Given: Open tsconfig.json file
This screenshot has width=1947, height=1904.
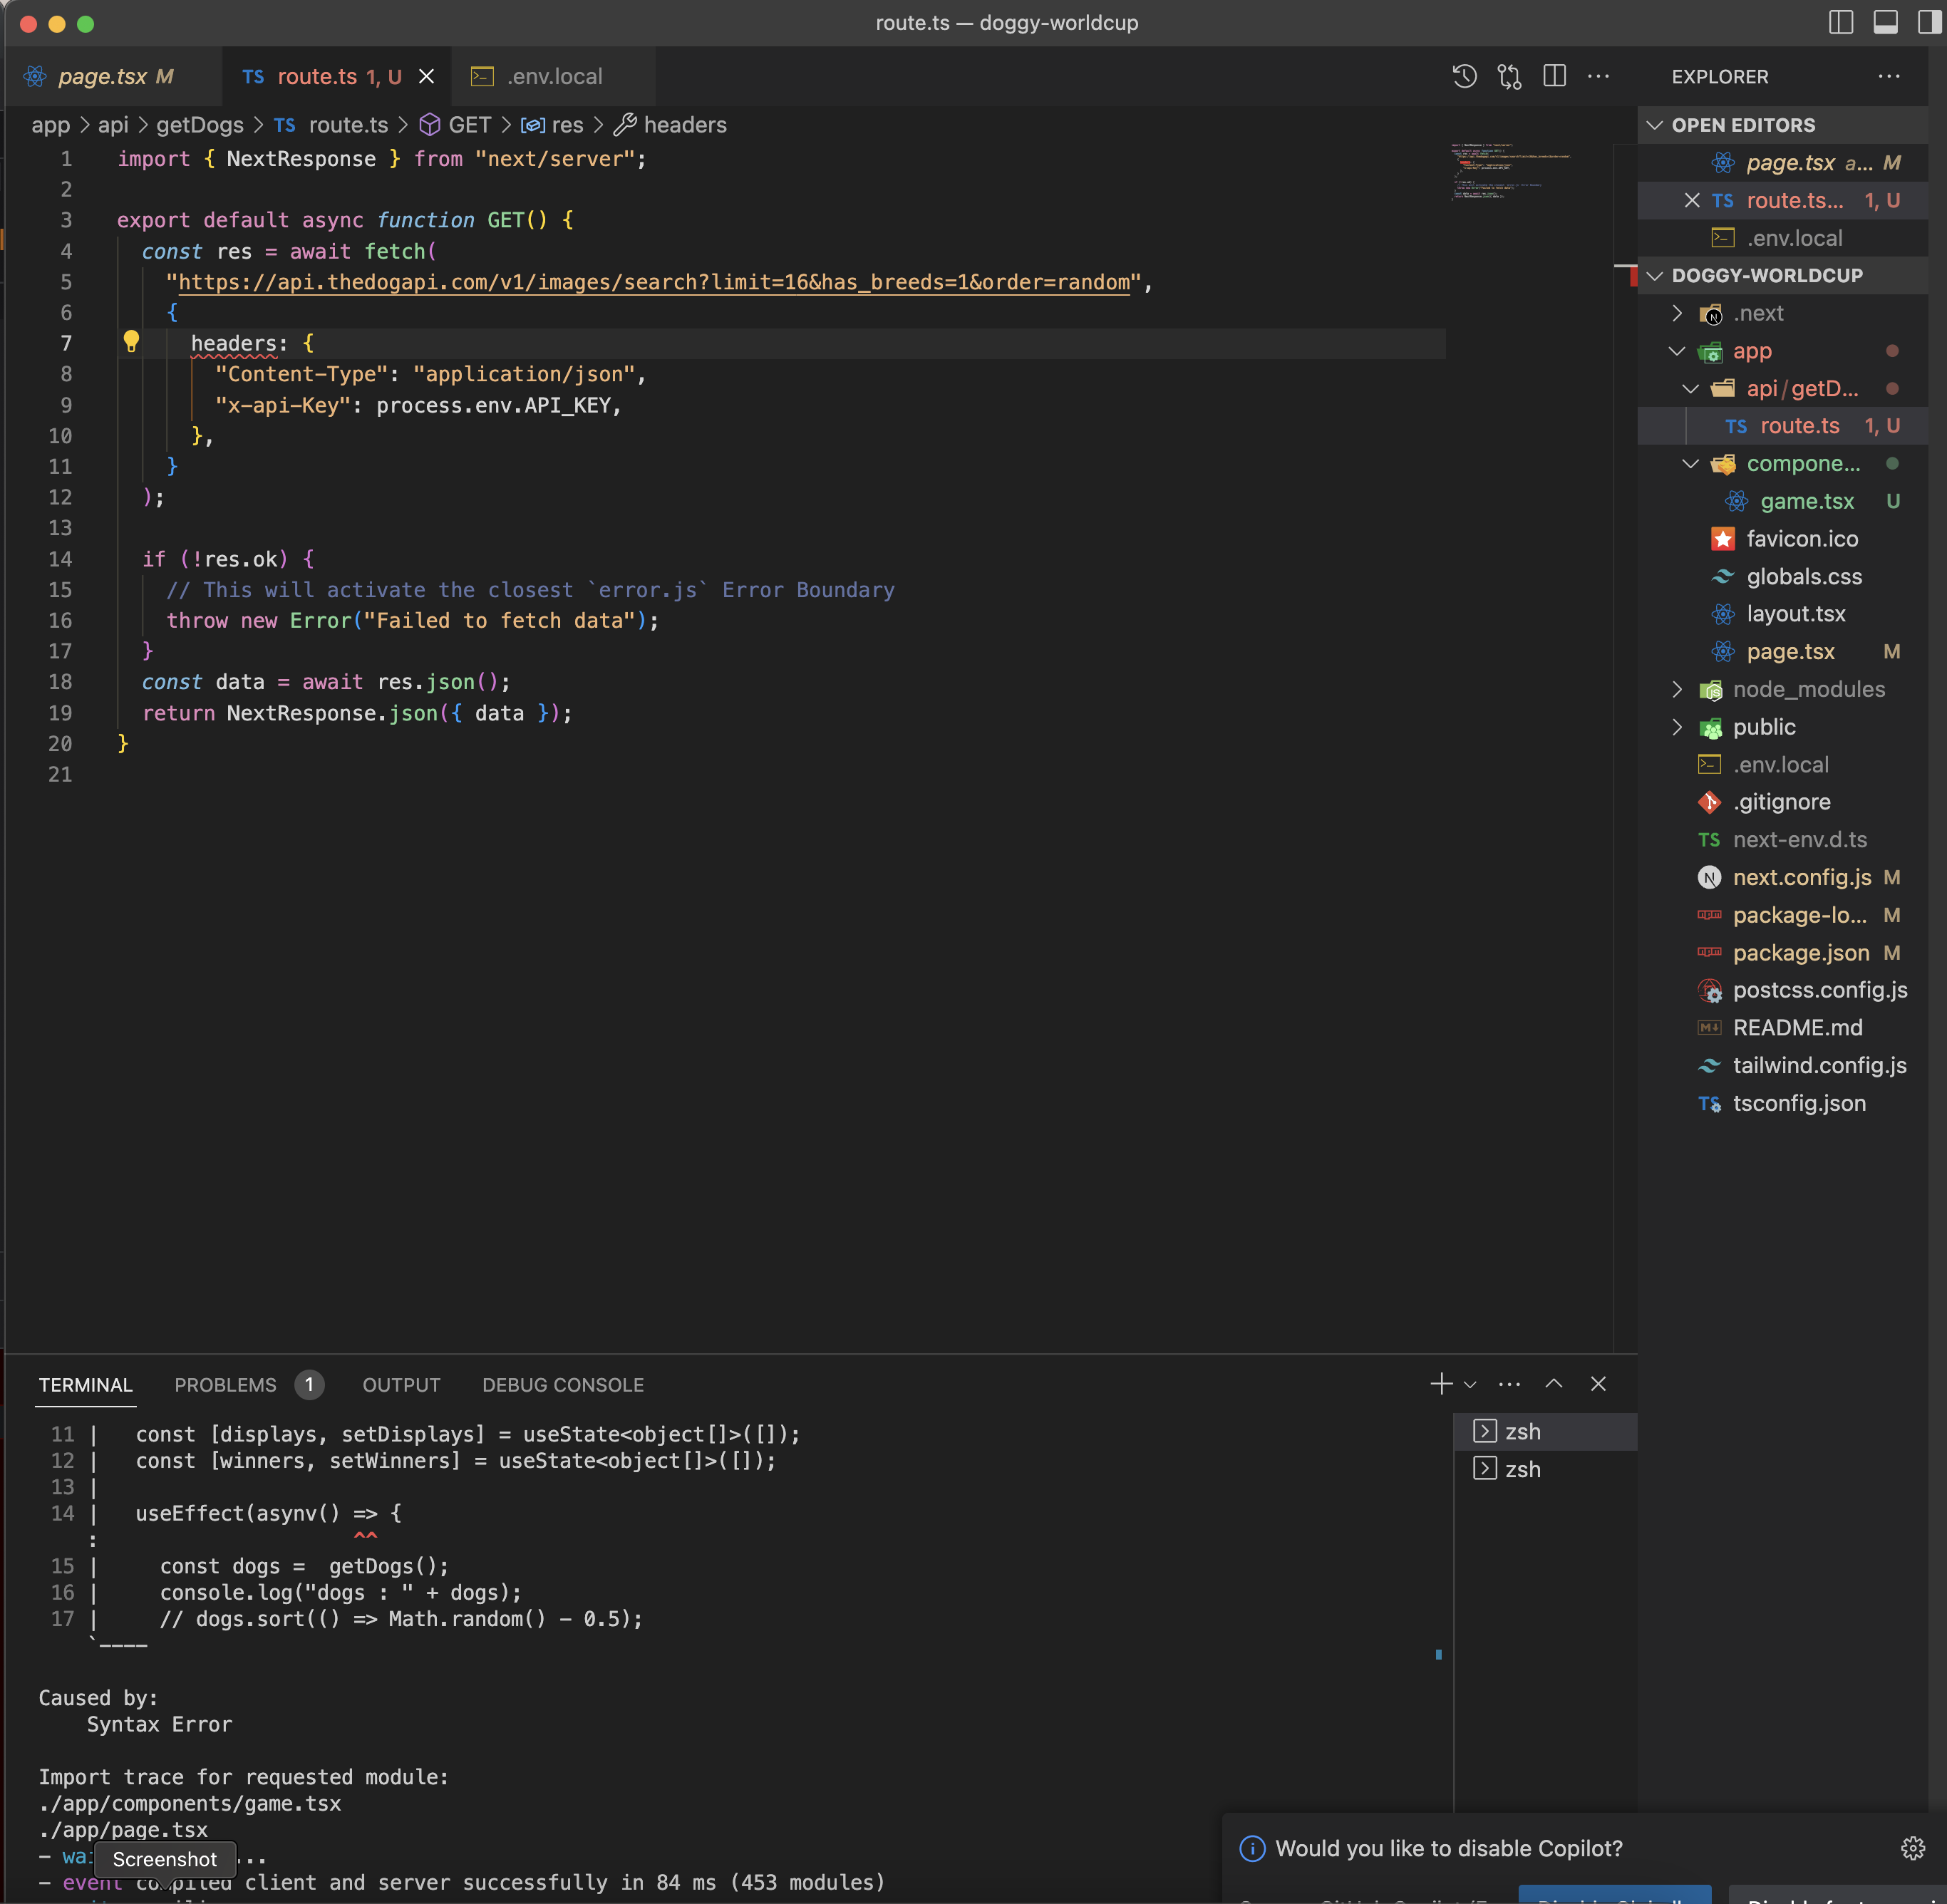Looking at the screenshot, I should point(1783,1103).
